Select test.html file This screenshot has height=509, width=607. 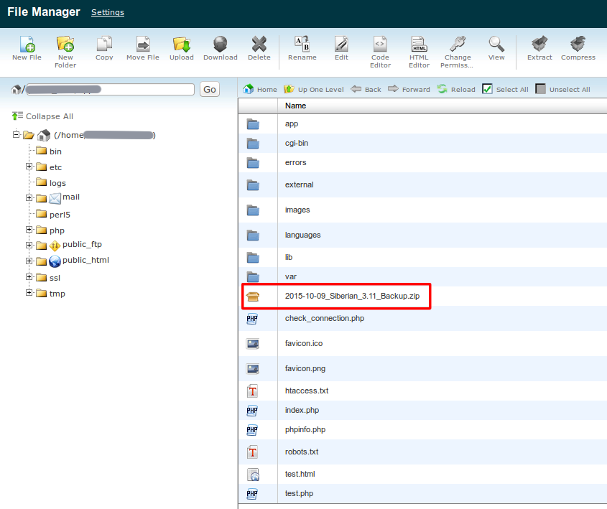[422, 474]
